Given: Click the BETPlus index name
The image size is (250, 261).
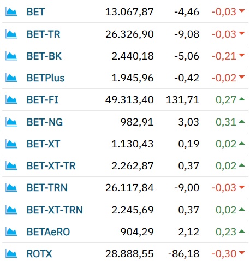Looking at the screenshot, I should coord(45,78).
